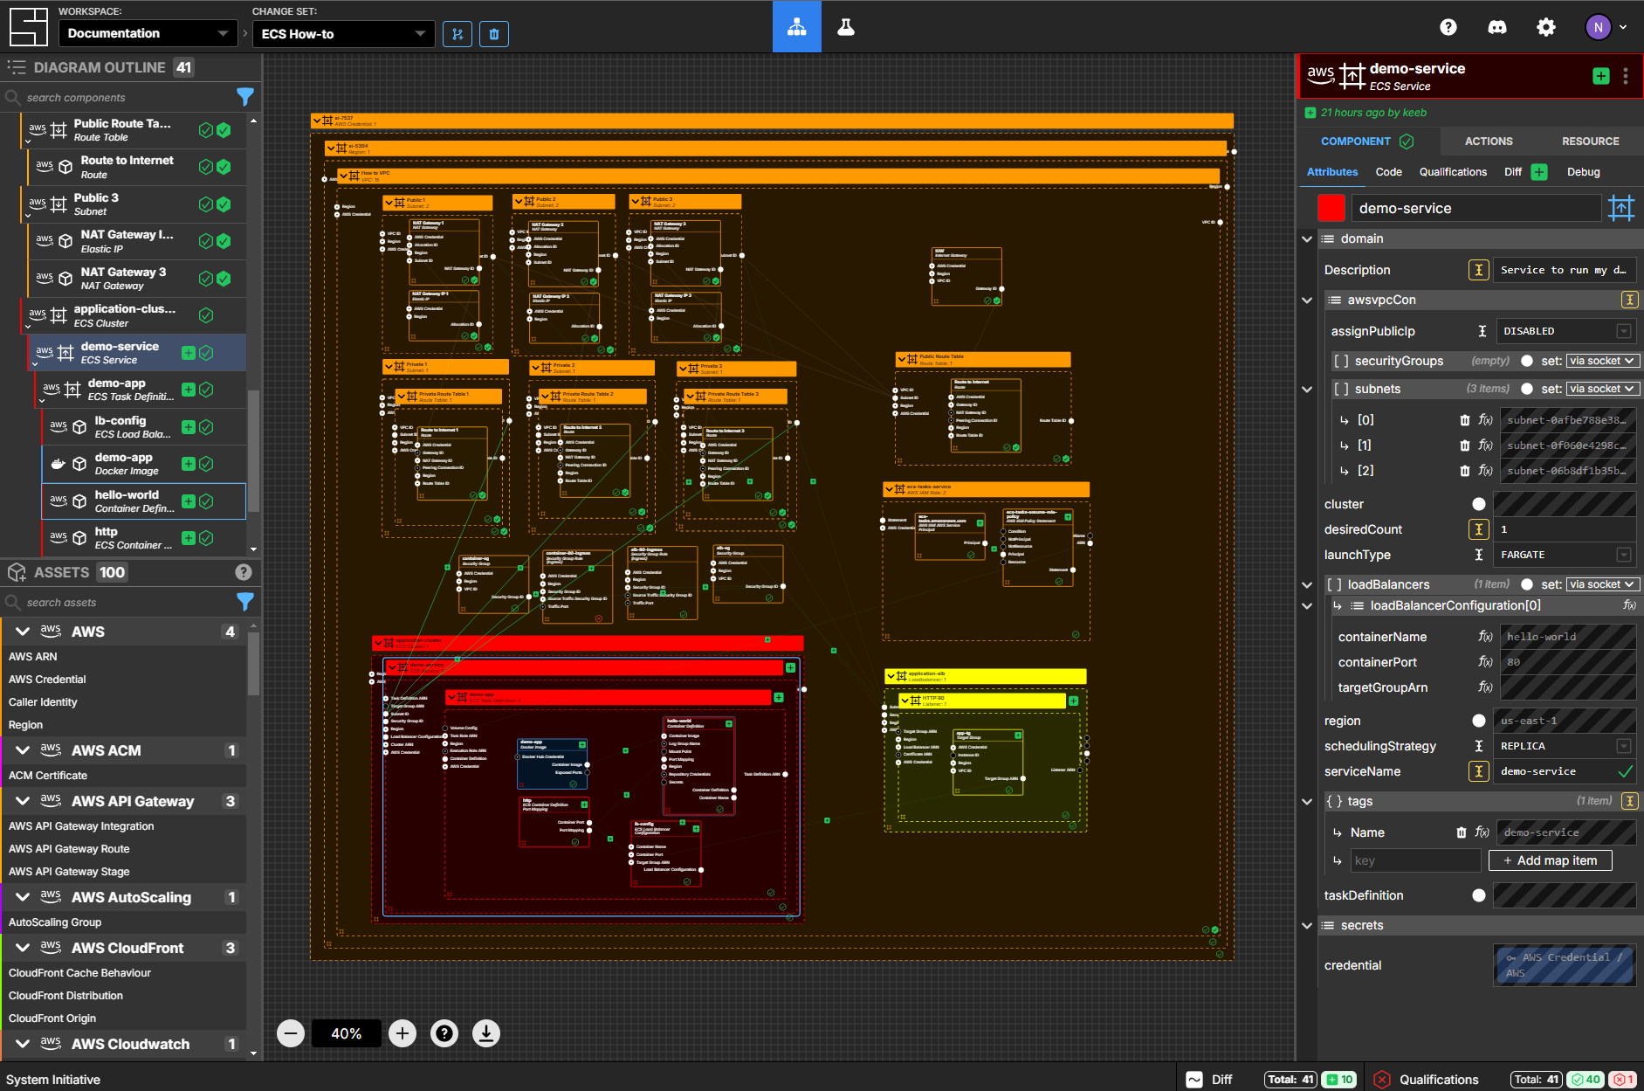This screenshot has height=1091, width=1644.
Task: Collapse the domain section
Action: (1307, 238)
